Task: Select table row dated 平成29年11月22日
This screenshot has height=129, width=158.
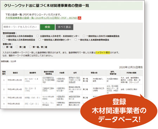Action: [x=72, y=80]
